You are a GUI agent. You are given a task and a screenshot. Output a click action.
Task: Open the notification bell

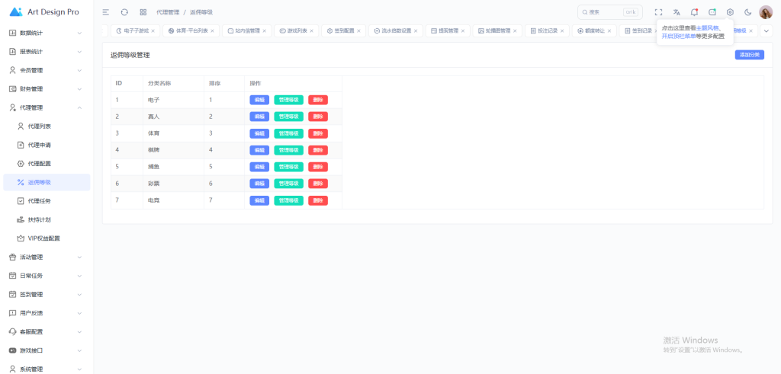(x=694, y=12)
